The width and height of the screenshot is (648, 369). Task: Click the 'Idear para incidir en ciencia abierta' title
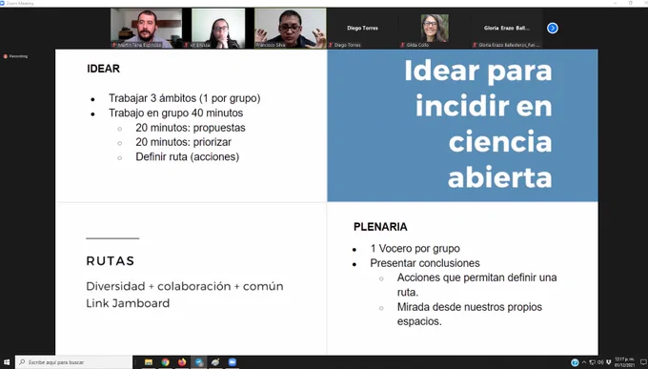click(x=478, y=124)
